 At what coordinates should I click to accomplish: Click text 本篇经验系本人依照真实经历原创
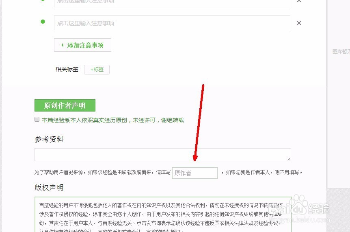click(x=84, y=120)
